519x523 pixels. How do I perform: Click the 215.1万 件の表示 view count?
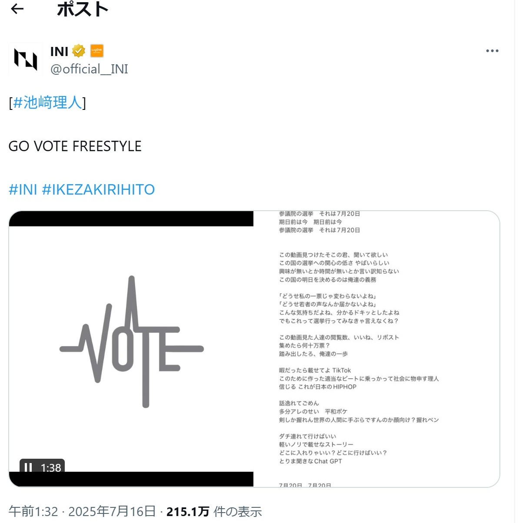point(214,511)
